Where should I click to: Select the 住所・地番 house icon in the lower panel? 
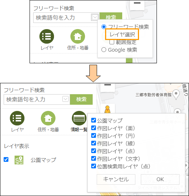pyautogui.click(x=48, y=118)
